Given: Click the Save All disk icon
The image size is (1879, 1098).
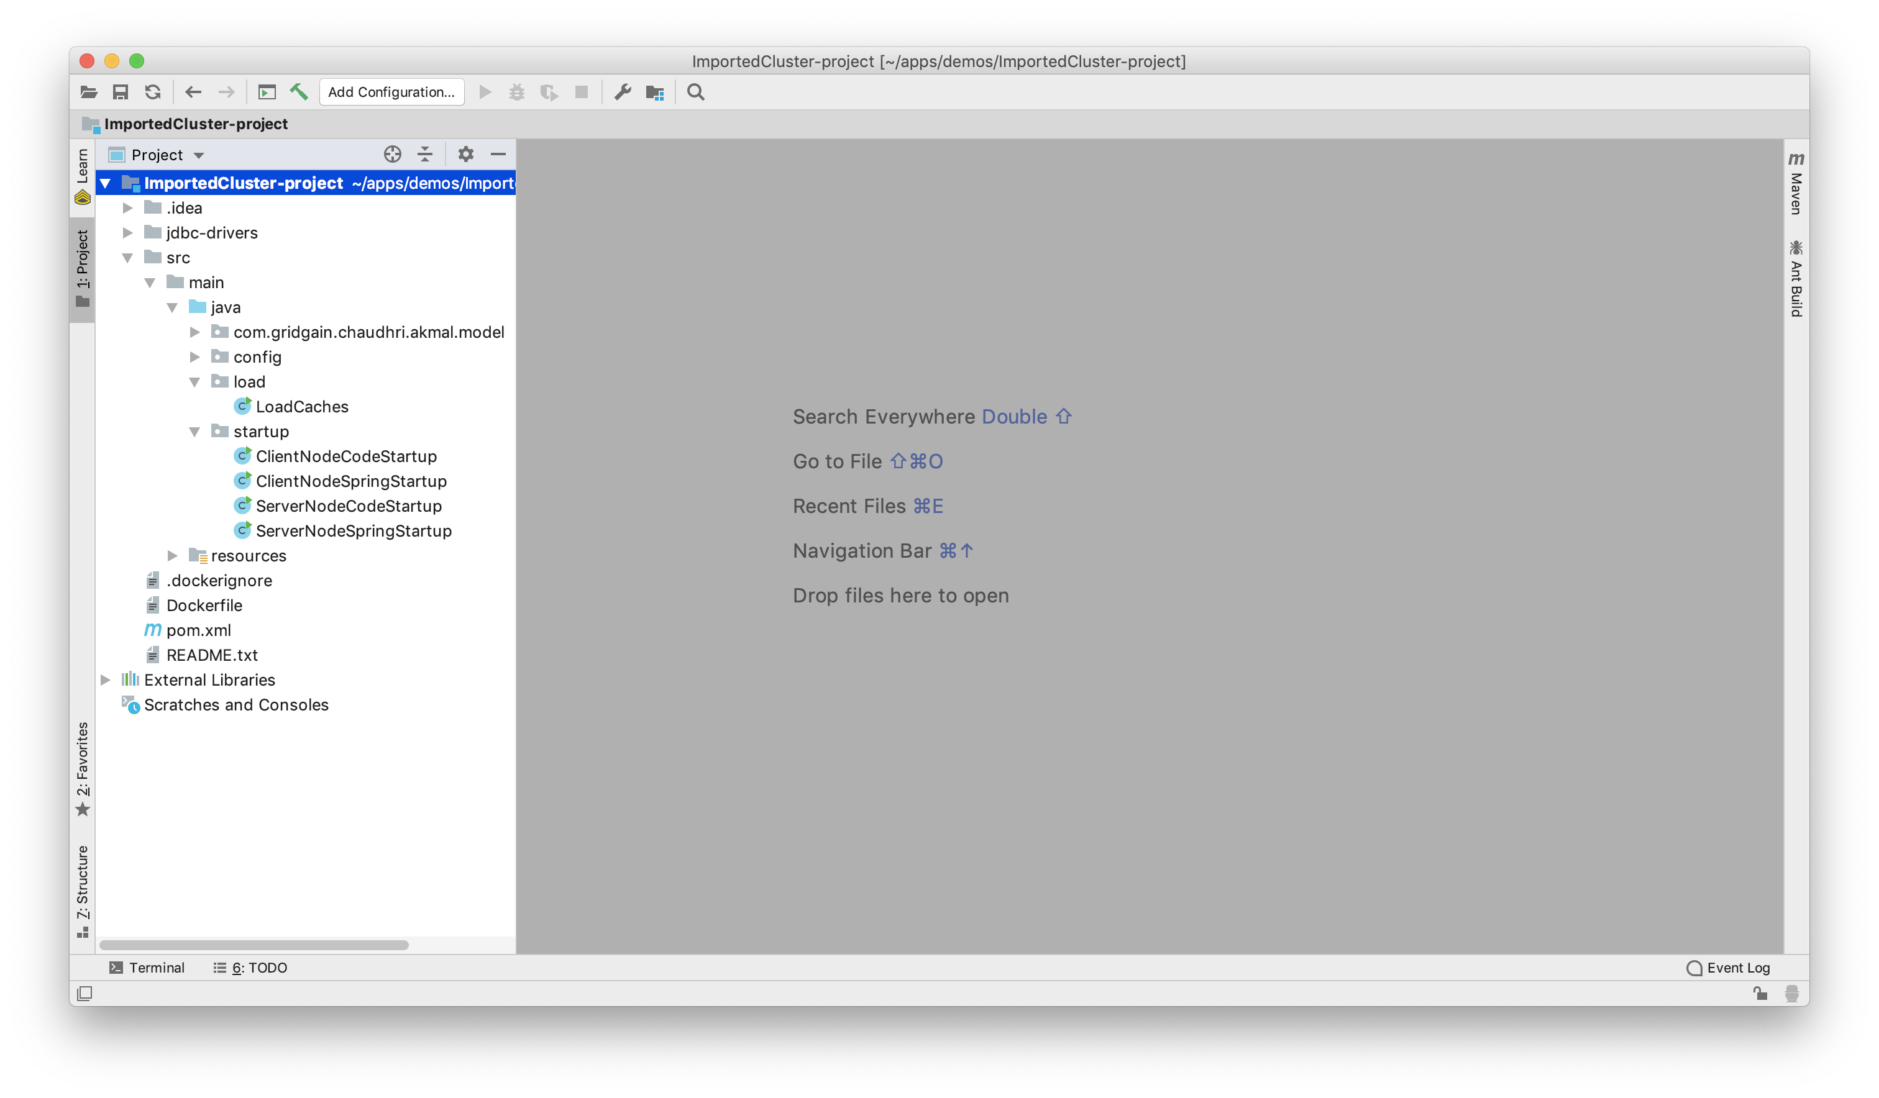Looking at the screenshot, I should pos(120,92).
